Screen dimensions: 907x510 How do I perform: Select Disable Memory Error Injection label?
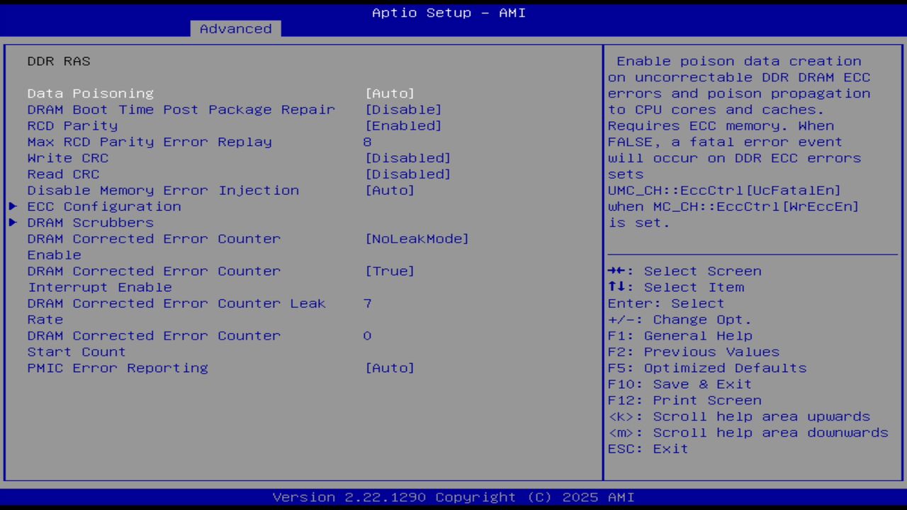click(163, 191)
